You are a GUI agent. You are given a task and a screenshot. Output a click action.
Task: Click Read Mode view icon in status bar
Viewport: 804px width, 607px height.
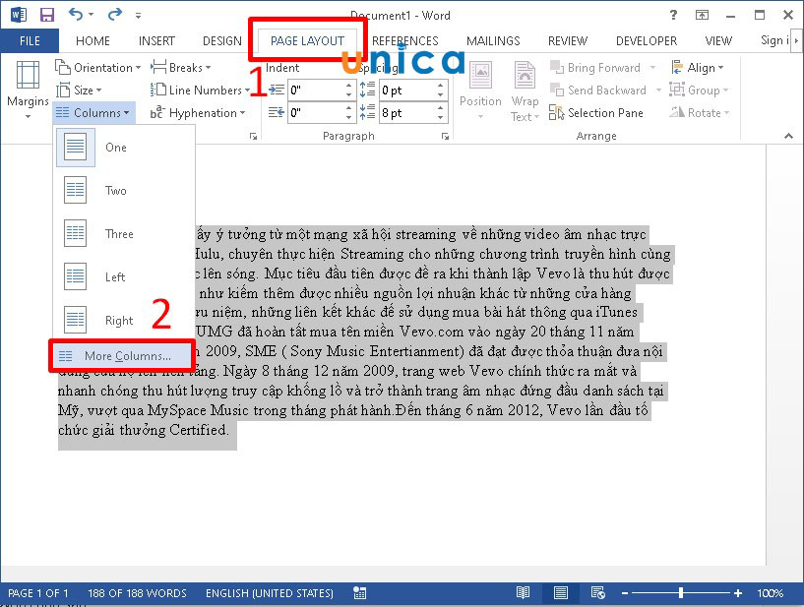[523, 593]
